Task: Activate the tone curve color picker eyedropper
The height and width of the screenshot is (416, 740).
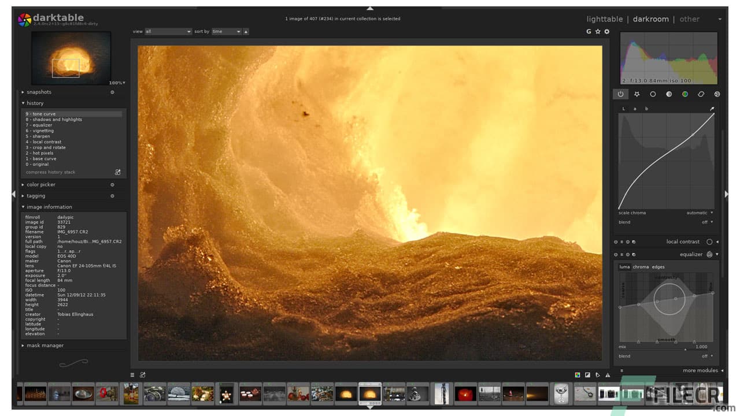Action: click(x=712, y=108)
